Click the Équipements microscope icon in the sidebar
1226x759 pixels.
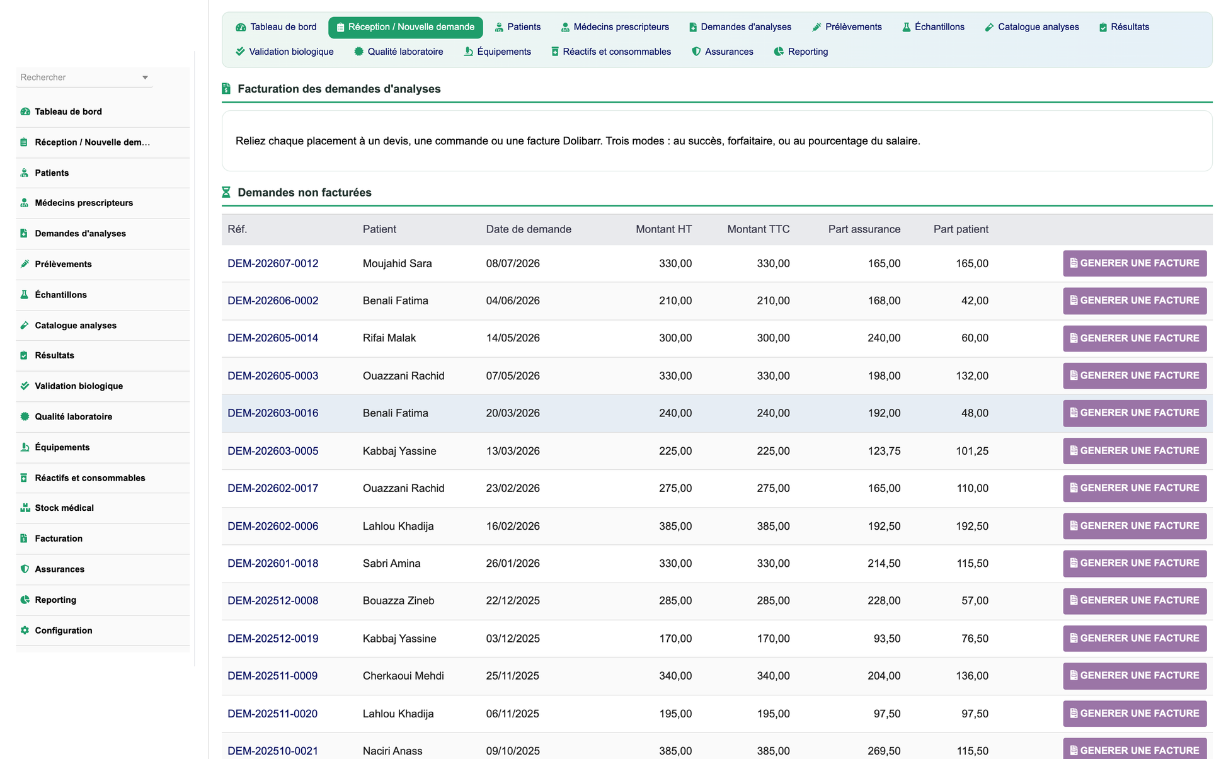point(25,447)
